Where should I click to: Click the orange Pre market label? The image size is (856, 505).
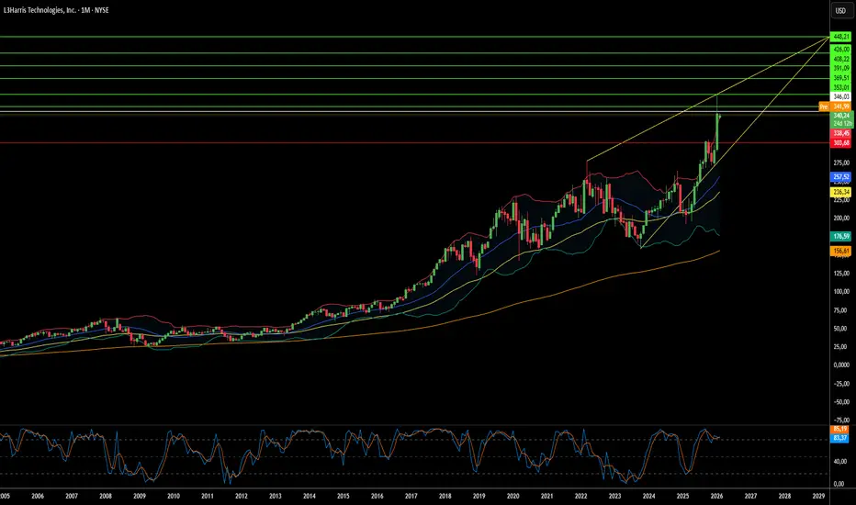point(824,107)
